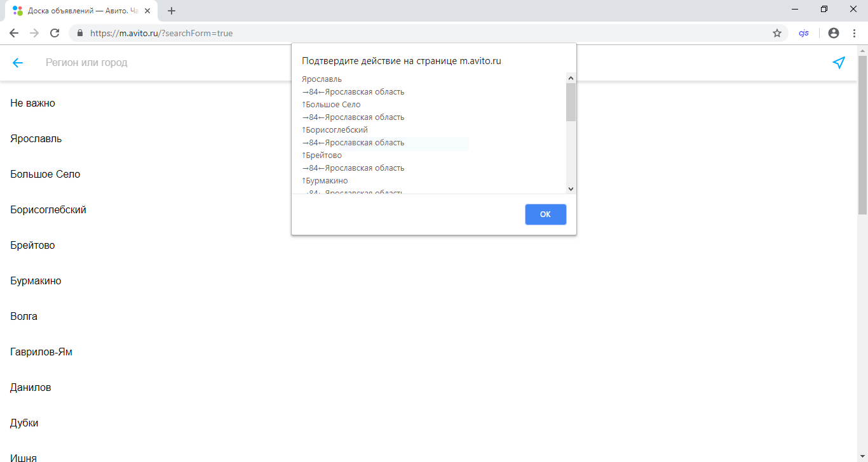Choose Ярославль in the city list
Viewport: 868px width, 462px height.
pos(36,138)
